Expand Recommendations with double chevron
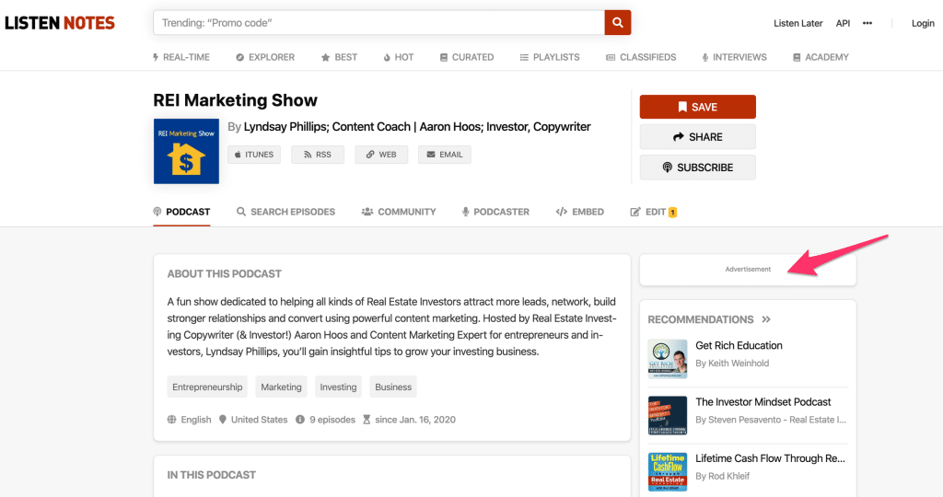The image size is (943, 497). pyautogui.click(x=766, y=319)
